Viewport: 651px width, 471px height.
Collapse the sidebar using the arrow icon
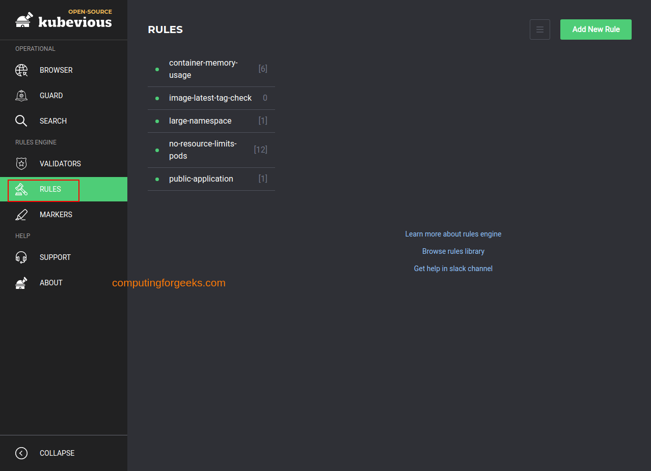[x=21, y=453]
